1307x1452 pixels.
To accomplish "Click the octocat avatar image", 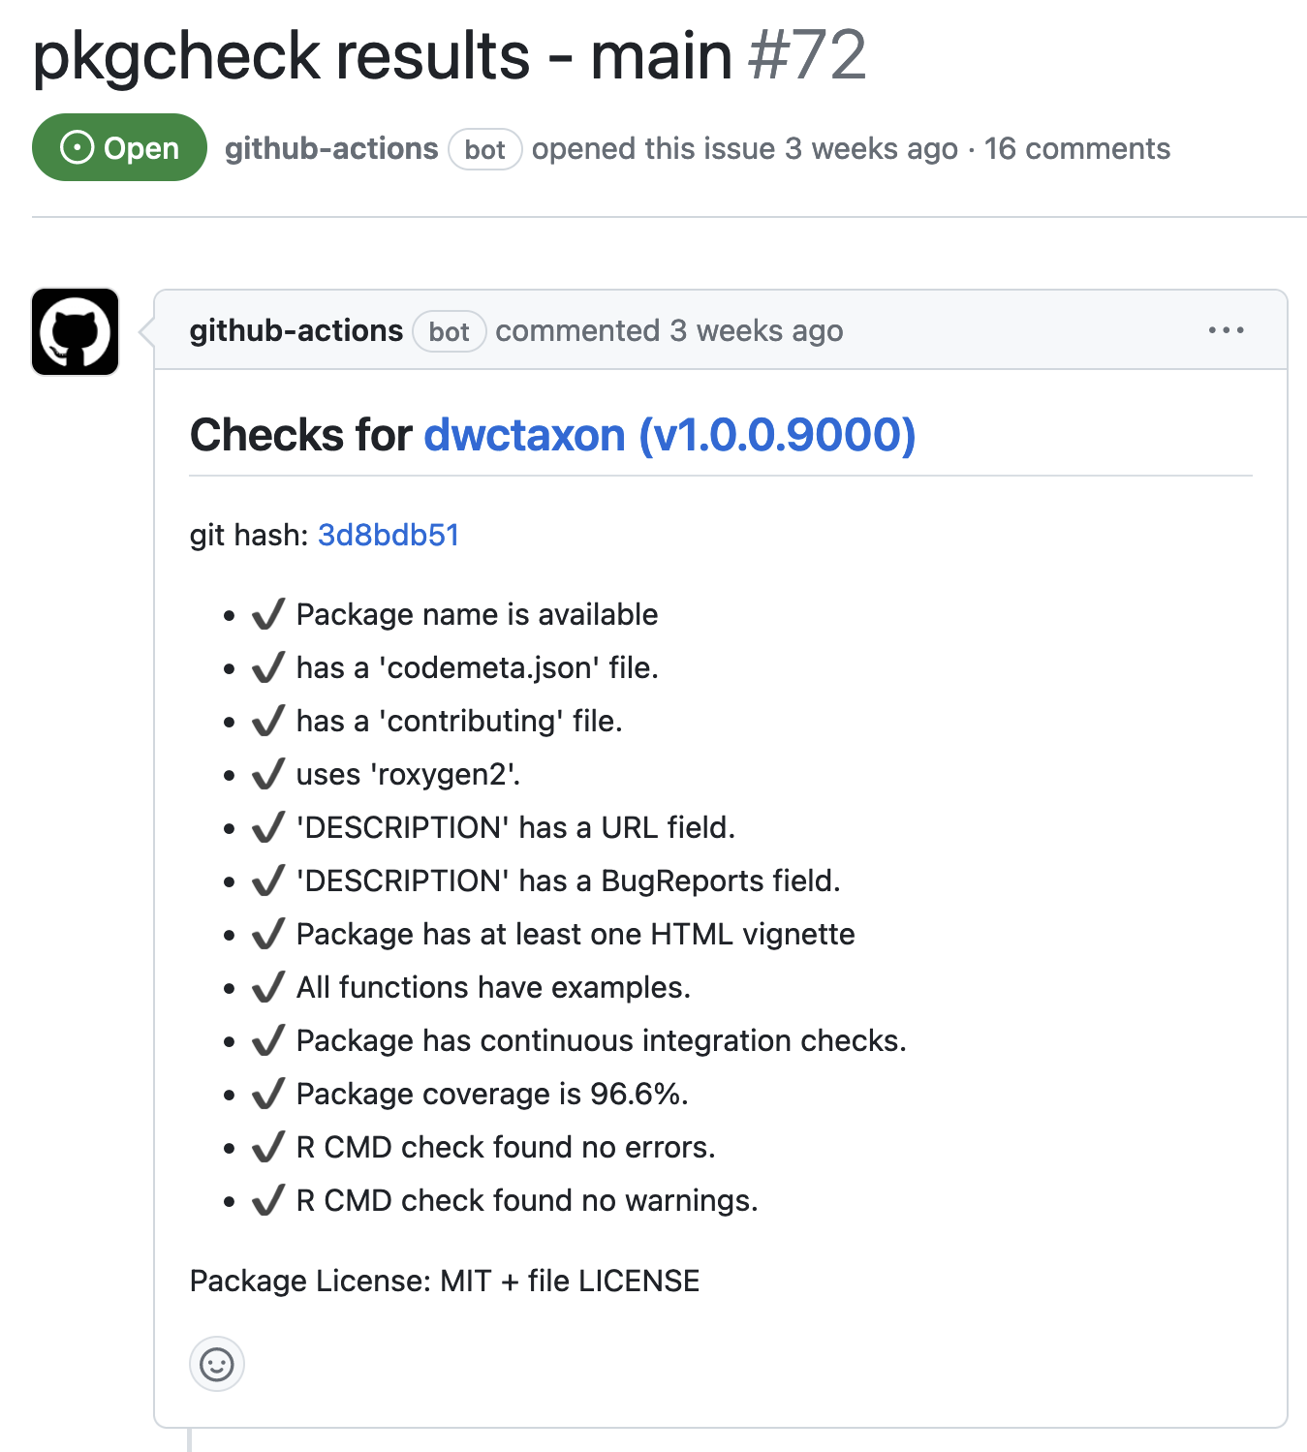I will (x=75, y=331).
